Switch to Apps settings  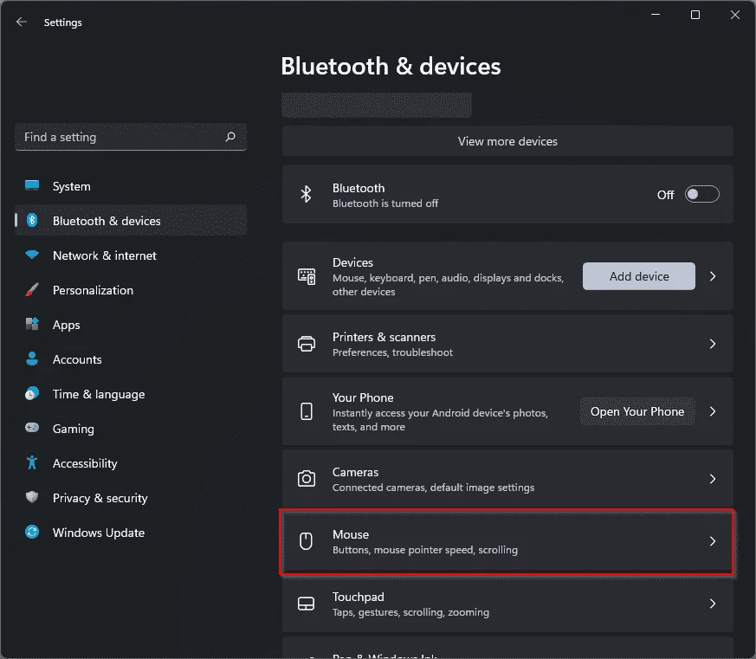click(131, 325)
